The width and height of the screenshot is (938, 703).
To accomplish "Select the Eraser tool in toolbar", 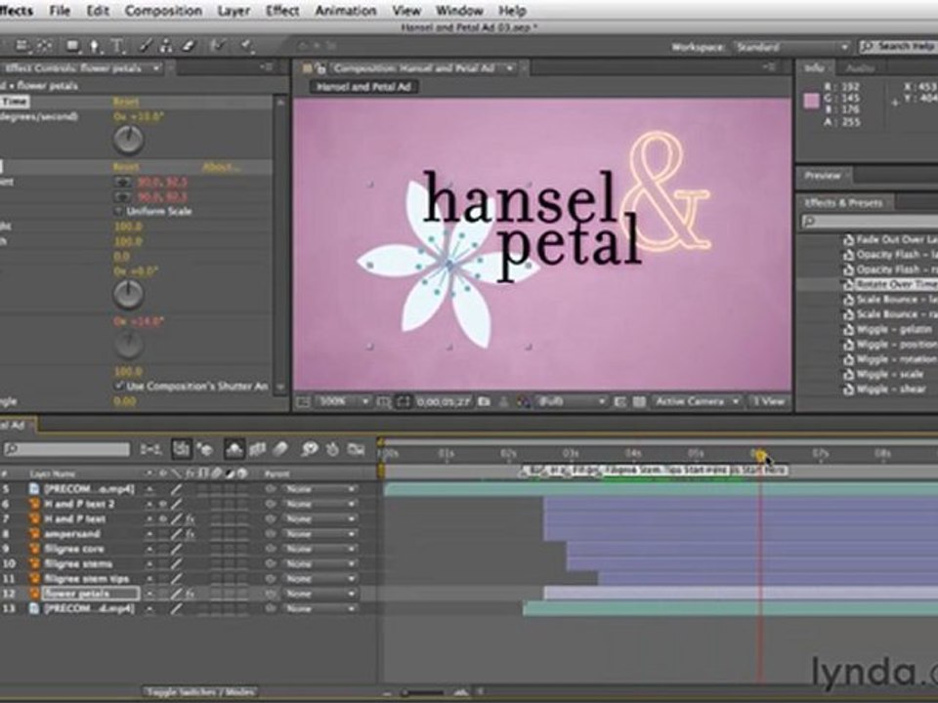I will (x=189, y=45).
